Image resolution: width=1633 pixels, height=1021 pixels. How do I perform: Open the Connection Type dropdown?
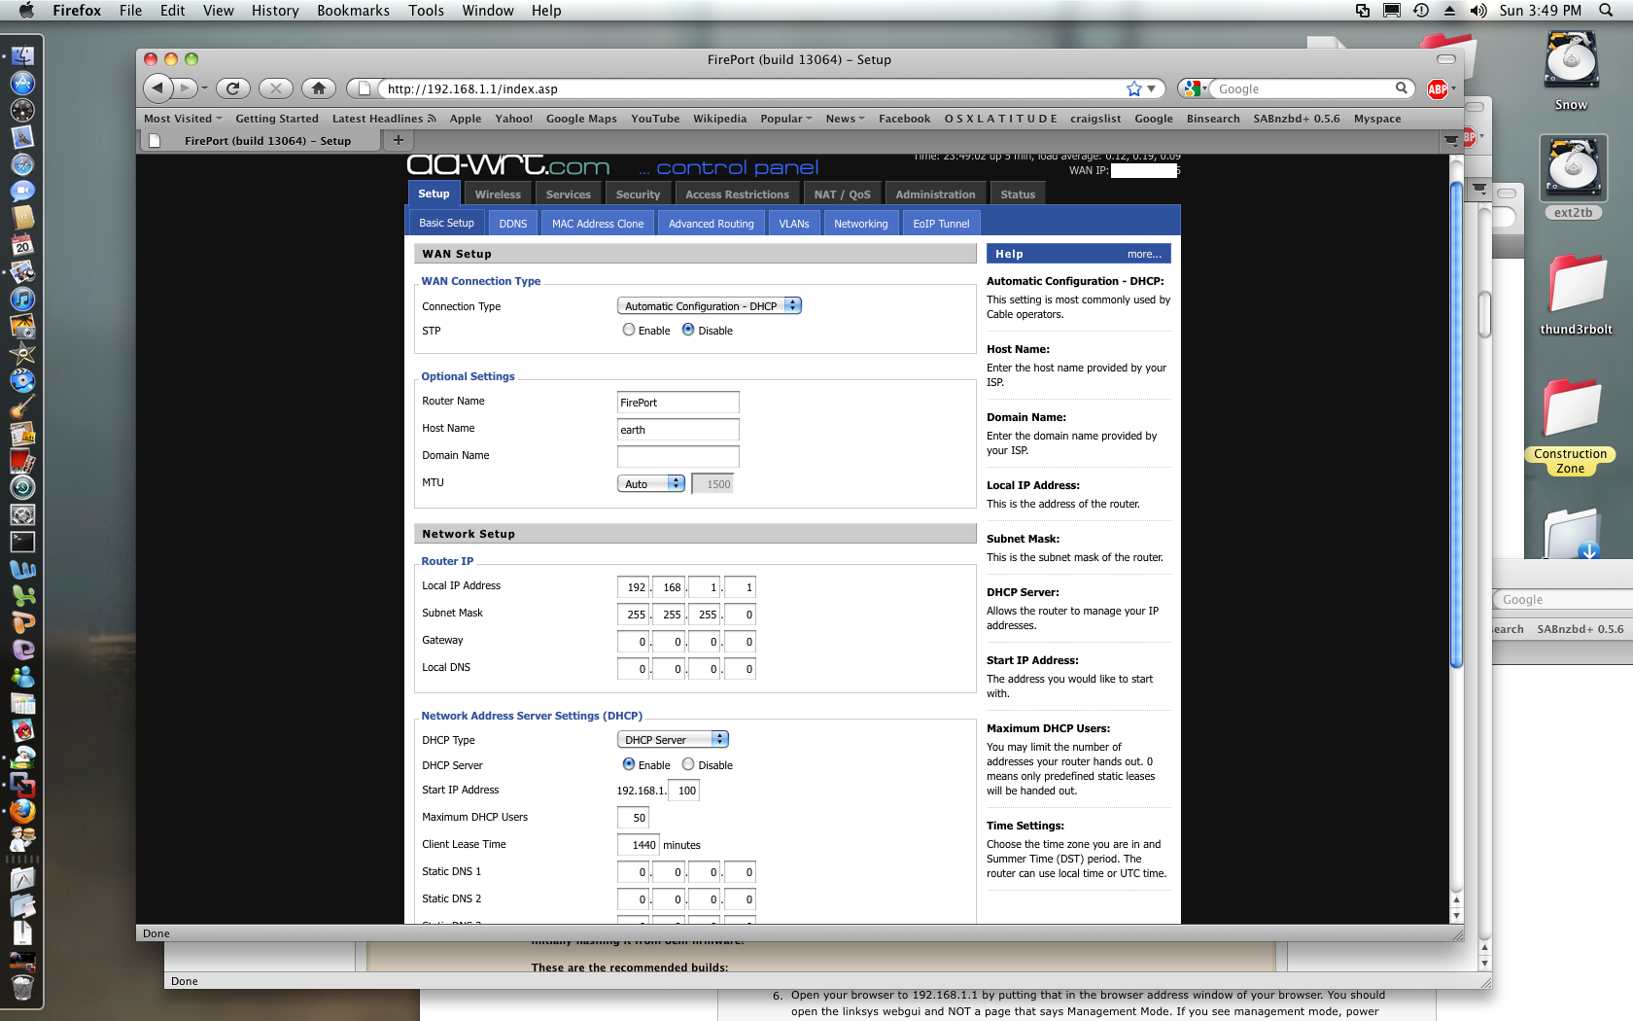(709, 305)
